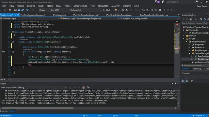Click the Output horizontal scrollbar thumb
The width and height of the screenshot is (209, 117).
[38, 108]
